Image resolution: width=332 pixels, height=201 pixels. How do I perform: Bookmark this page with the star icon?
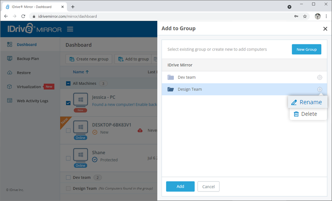[x=305, y=17]
